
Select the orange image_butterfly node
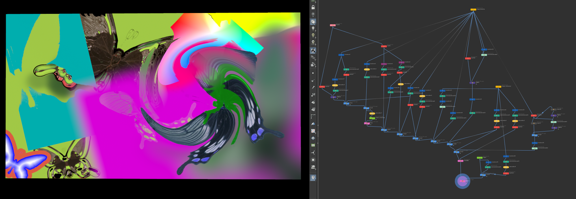click(473, 10)
